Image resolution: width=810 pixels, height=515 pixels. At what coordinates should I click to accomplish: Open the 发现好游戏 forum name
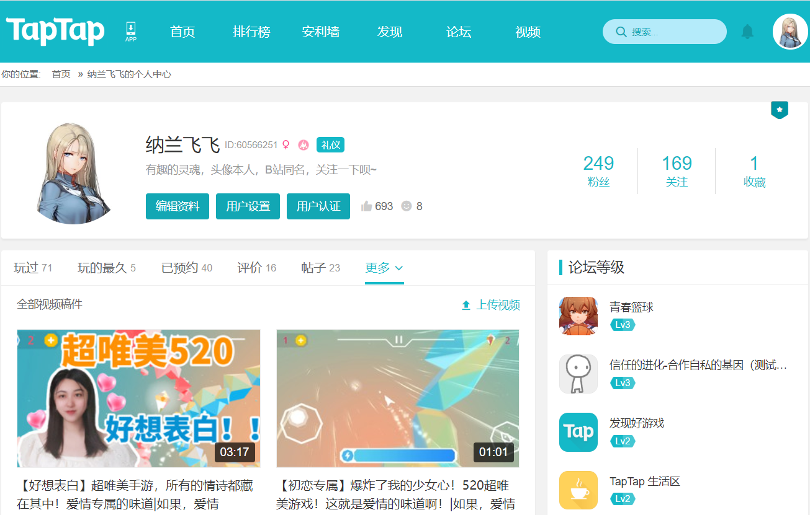point(637,423)
